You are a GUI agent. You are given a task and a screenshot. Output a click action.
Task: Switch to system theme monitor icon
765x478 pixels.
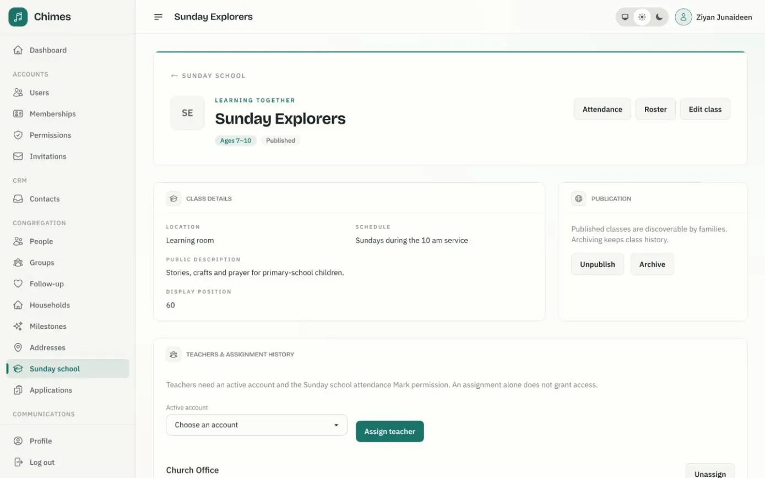(625, 17)
